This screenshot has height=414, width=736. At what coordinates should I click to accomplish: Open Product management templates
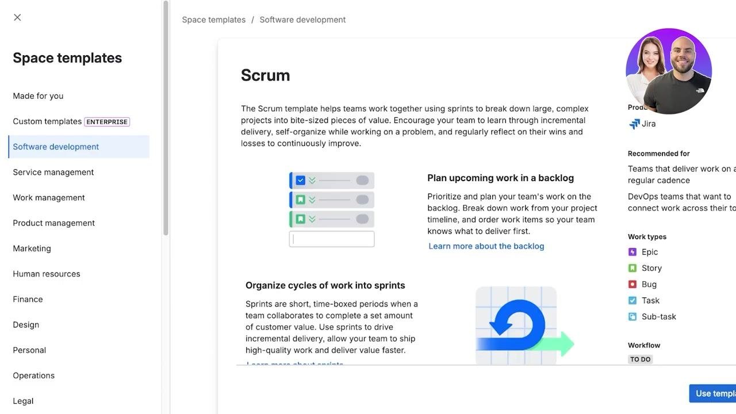coord(54,223)
